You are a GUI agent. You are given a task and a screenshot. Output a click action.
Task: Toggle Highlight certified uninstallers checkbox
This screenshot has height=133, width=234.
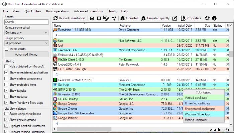pos(6,126)
